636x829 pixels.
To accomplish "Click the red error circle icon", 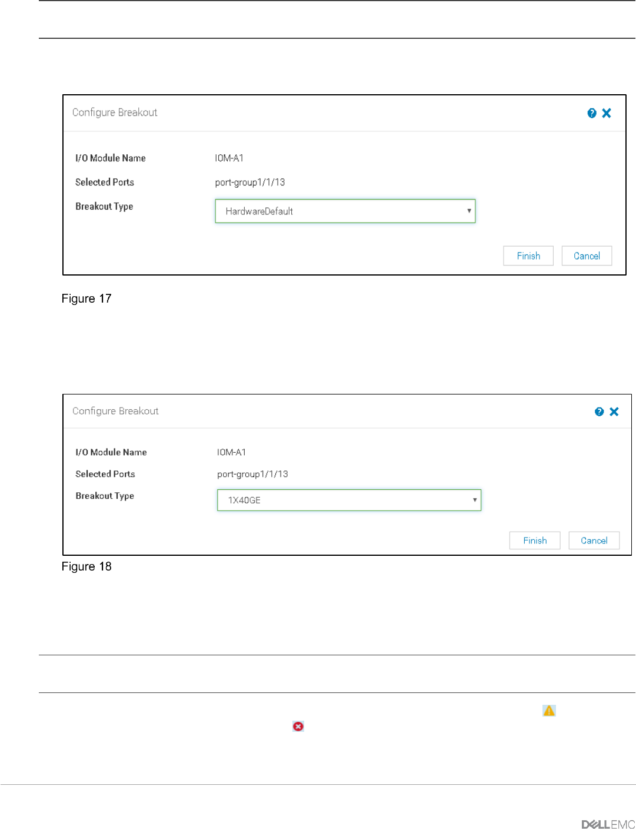I will coord(298,727).
